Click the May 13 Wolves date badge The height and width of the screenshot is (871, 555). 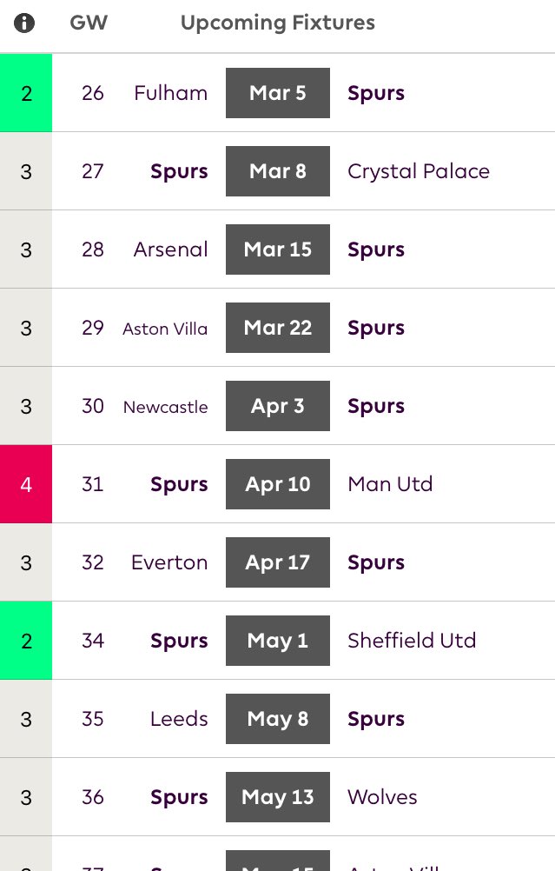(278, 797)
